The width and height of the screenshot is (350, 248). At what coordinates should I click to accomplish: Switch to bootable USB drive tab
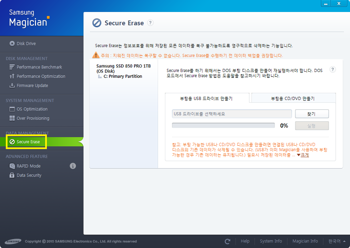[x=207, y=98]
